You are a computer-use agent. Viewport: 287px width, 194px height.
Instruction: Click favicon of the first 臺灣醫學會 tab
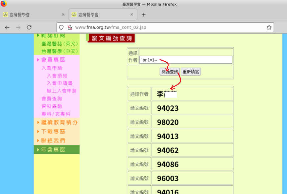[5, 14]
